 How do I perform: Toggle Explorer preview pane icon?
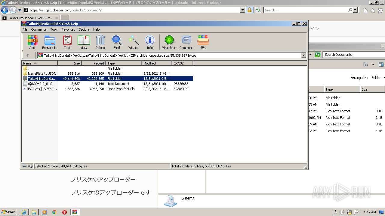tap(381, 64)
